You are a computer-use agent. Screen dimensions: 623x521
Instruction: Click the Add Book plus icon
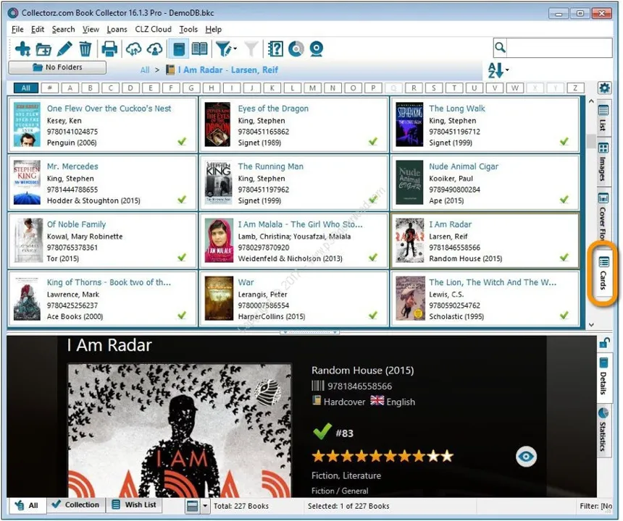tap(22, 48)
